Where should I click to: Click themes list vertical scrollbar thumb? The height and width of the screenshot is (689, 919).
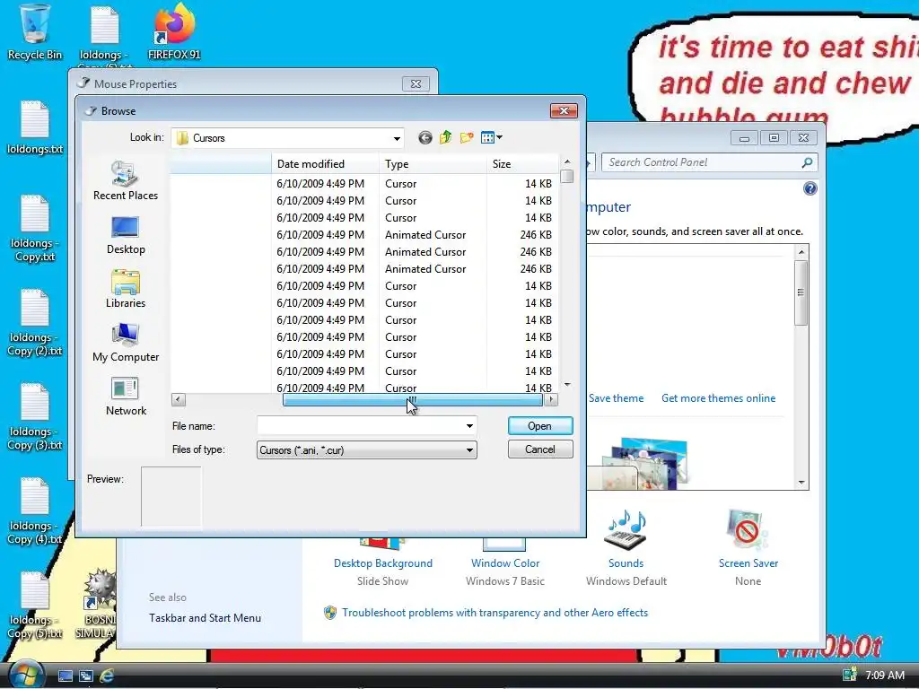coord(801,292)
